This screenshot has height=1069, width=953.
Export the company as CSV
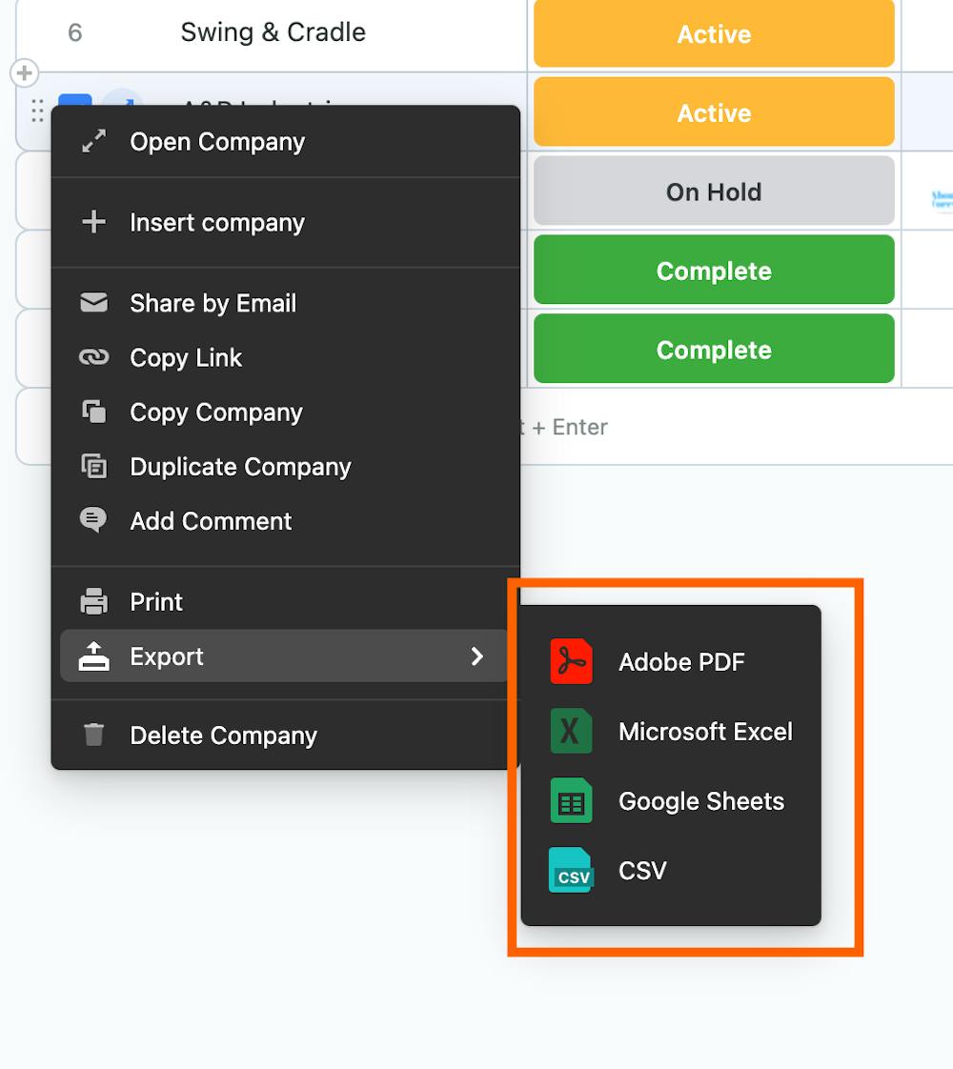[x=641, y=871]
